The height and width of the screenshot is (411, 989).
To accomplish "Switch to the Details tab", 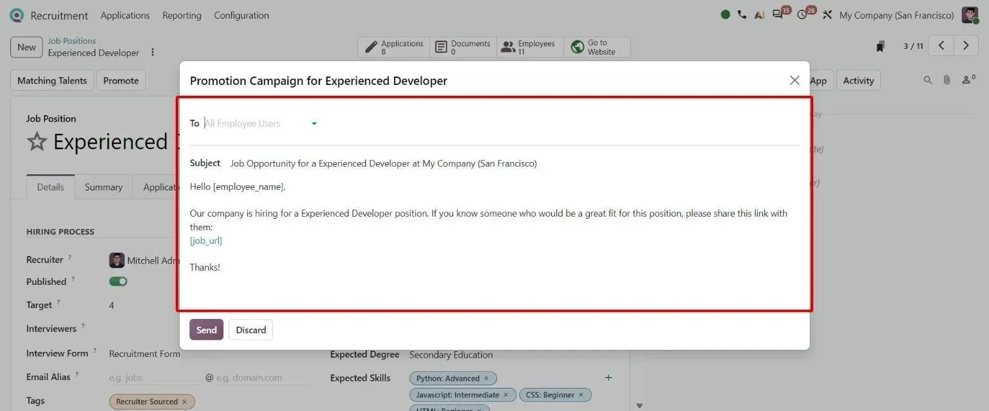I will coord(50,187).
